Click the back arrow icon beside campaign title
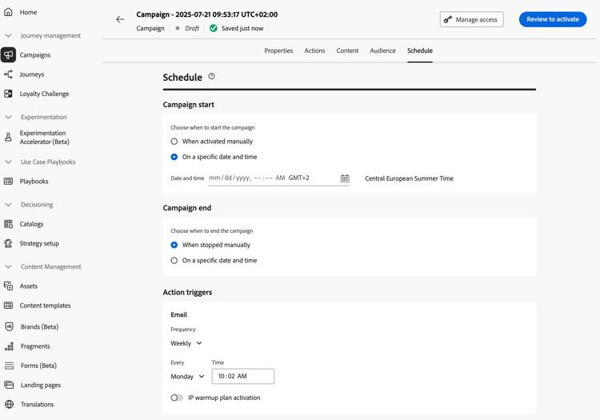This screenshot has width=600, height=420. tap(120, 19)
